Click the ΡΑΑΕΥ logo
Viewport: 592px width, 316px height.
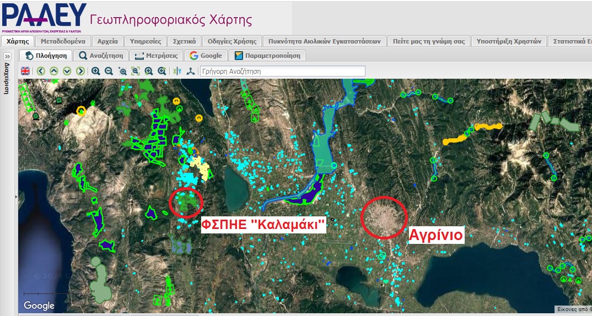[44, 18]
